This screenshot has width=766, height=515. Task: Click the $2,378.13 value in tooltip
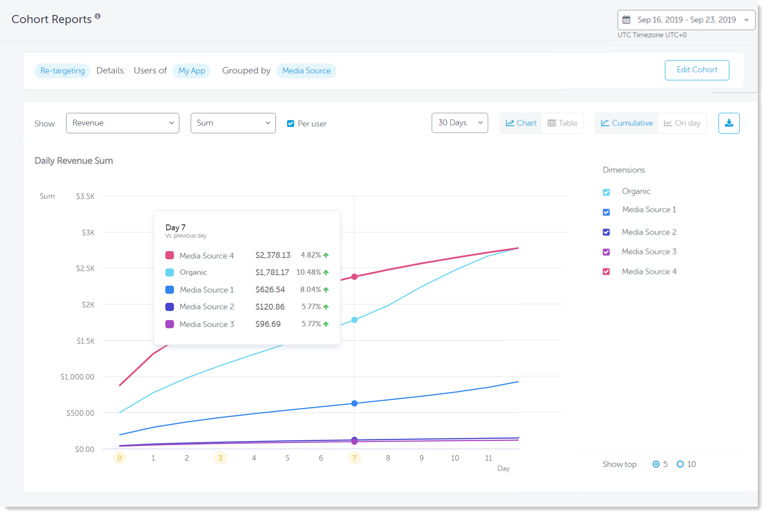[x=273, y=255]
